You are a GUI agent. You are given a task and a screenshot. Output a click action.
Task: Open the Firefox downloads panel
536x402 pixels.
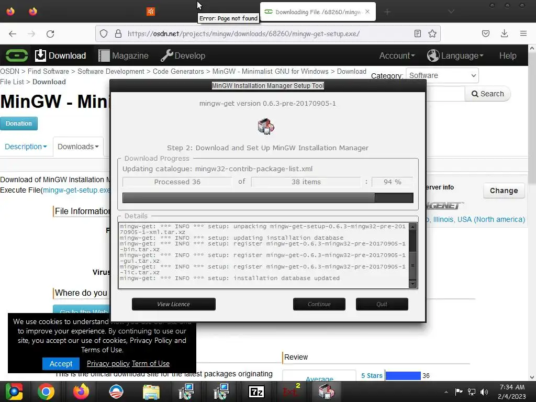504,33
